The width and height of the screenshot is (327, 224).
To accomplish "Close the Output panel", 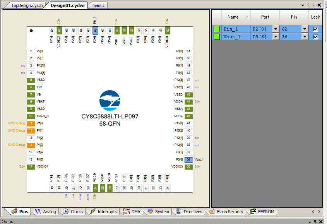I will click(x=321, y=222).
